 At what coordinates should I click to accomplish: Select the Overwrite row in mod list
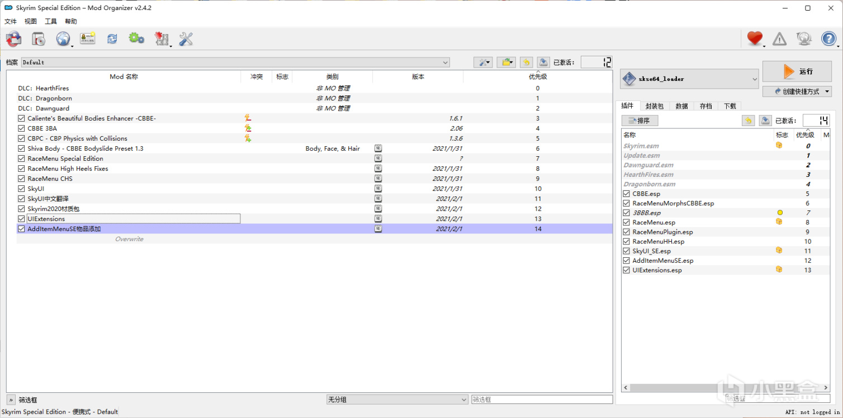(x=314, y=239)
